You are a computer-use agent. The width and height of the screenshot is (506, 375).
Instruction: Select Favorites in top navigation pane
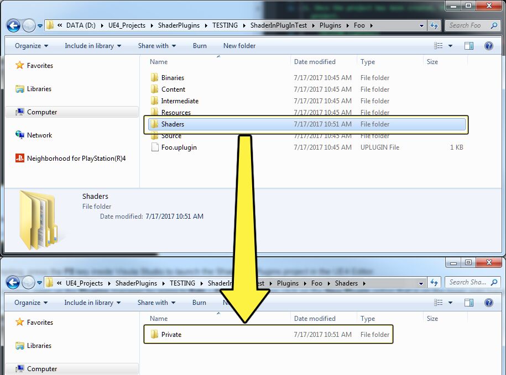tap(40, 66)
